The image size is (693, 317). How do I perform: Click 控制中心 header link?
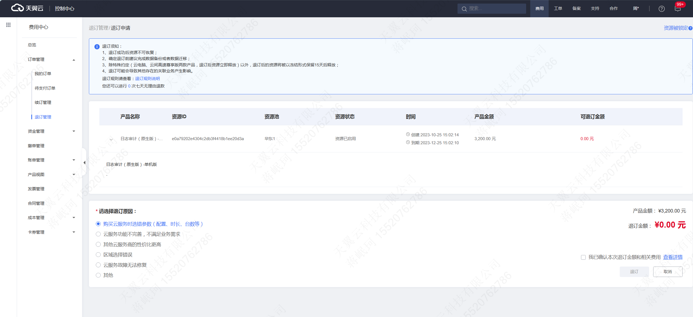[64, 9]
